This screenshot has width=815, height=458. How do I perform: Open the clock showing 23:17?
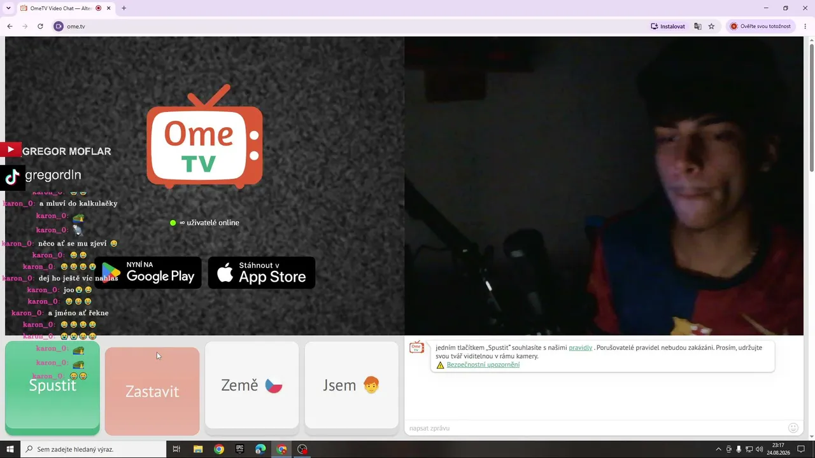[x=778, y=449]
